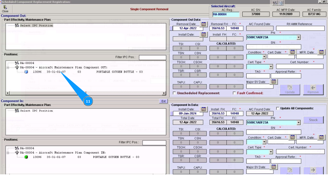Collapse the Component IN maintenance plan tree node
The height and width of the screenshot is (176, 328).
point(8,153)
